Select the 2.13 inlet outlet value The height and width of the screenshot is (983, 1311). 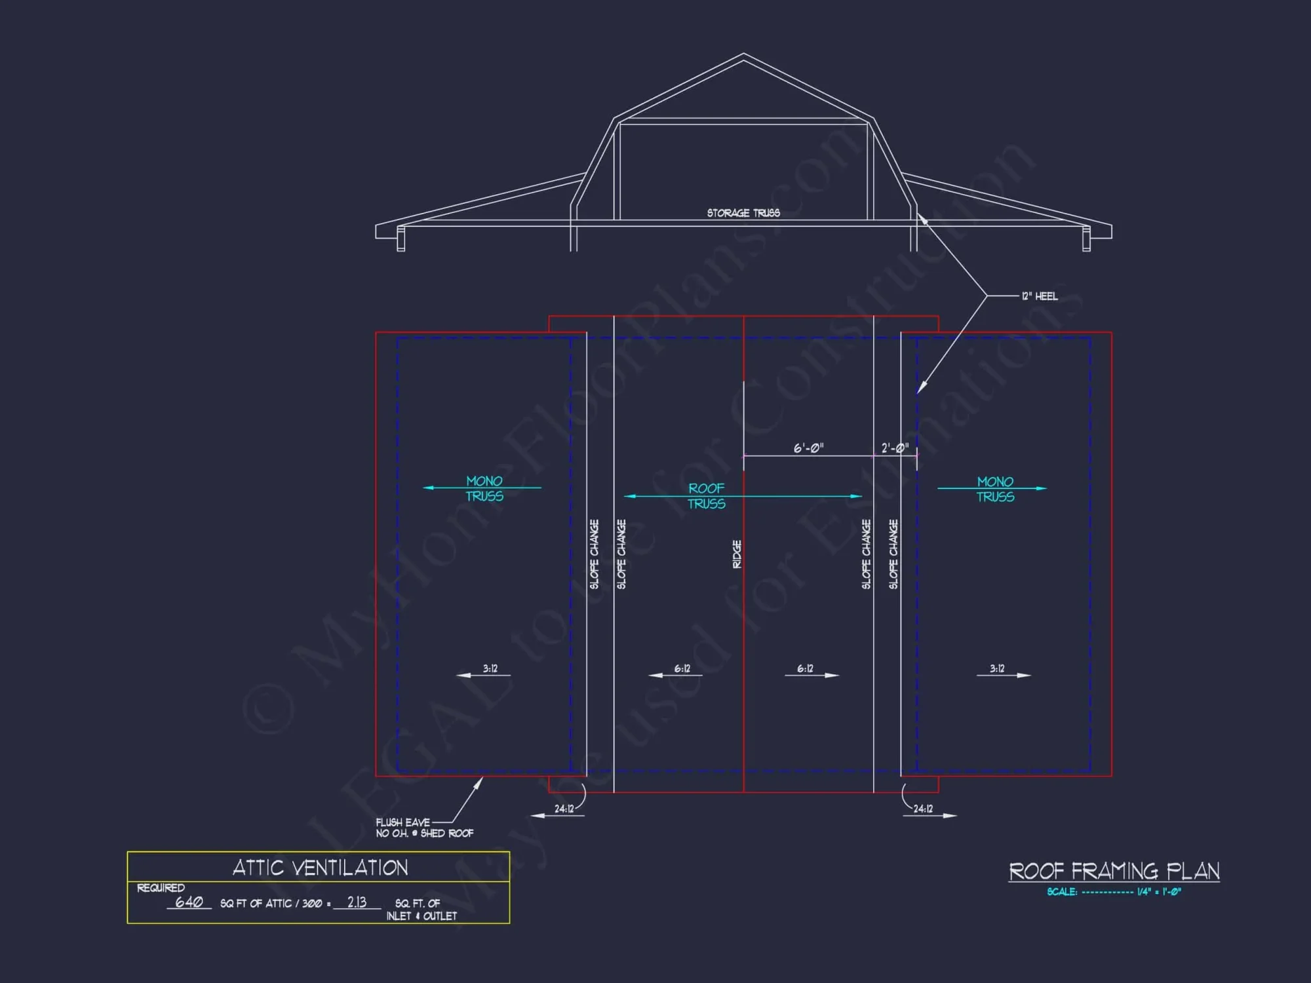[x=357, y=902]
